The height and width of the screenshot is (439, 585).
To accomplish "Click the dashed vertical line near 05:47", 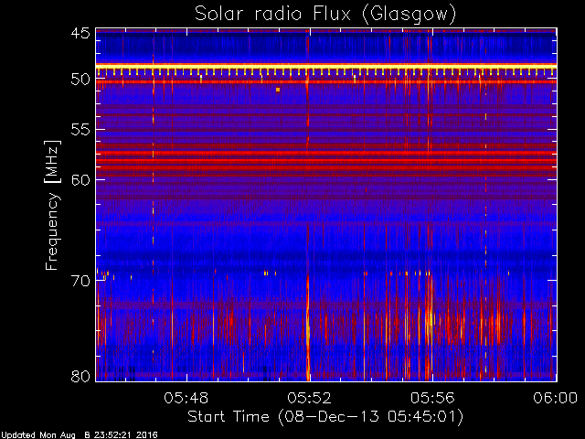I will [x=153, y=201].
